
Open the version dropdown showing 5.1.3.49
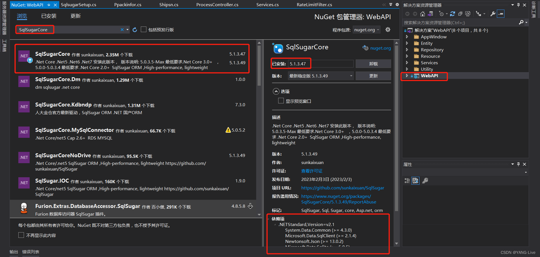[321, 76]
